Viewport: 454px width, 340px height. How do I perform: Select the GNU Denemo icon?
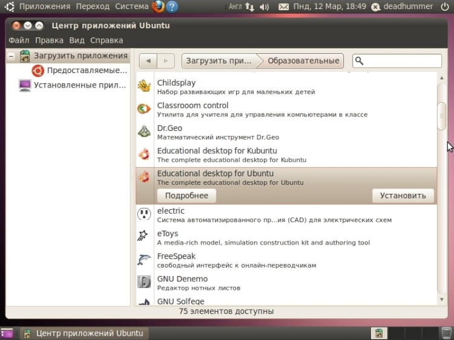(x=144, y=282)
